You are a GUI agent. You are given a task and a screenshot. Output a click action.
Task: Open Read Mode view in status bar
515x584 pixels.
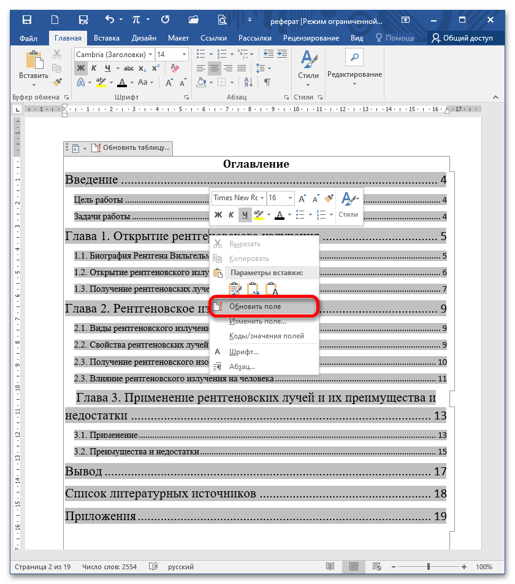point(330,566)
